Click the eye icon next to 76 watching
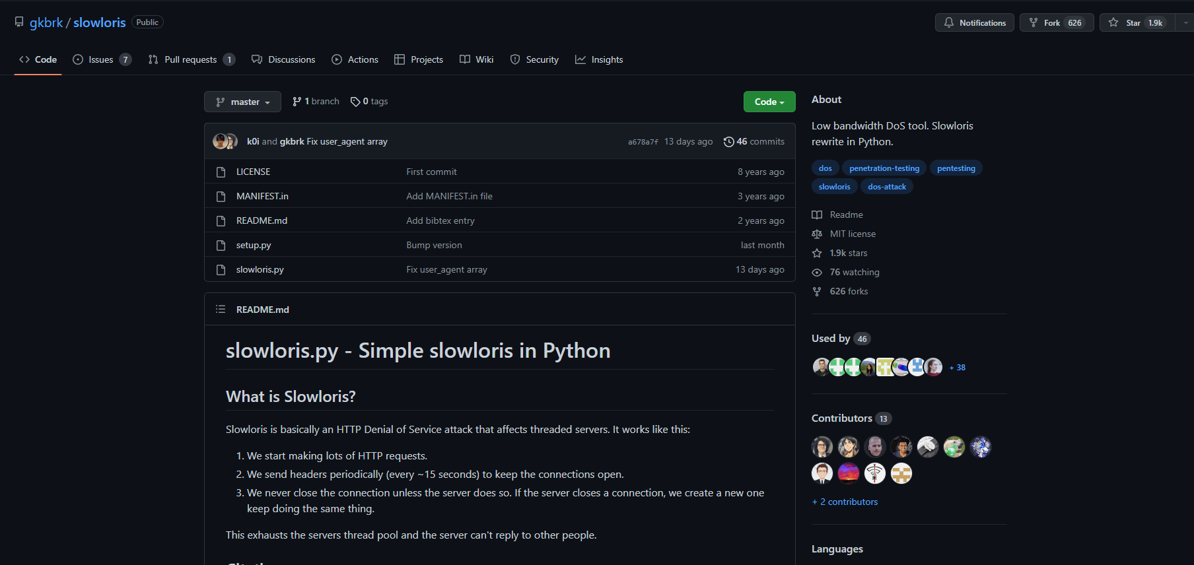 coord(817,272)
